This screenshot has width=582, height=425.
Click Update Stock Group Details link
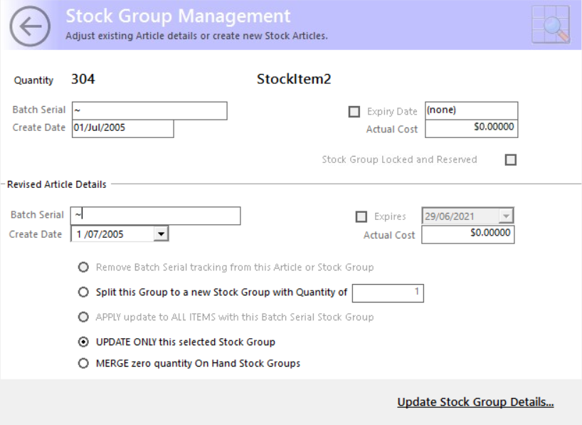(475, 402)
